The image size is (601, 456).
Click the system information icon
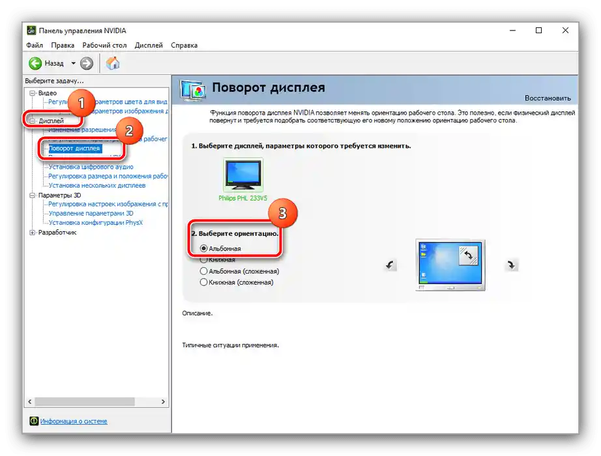(34, 421)
